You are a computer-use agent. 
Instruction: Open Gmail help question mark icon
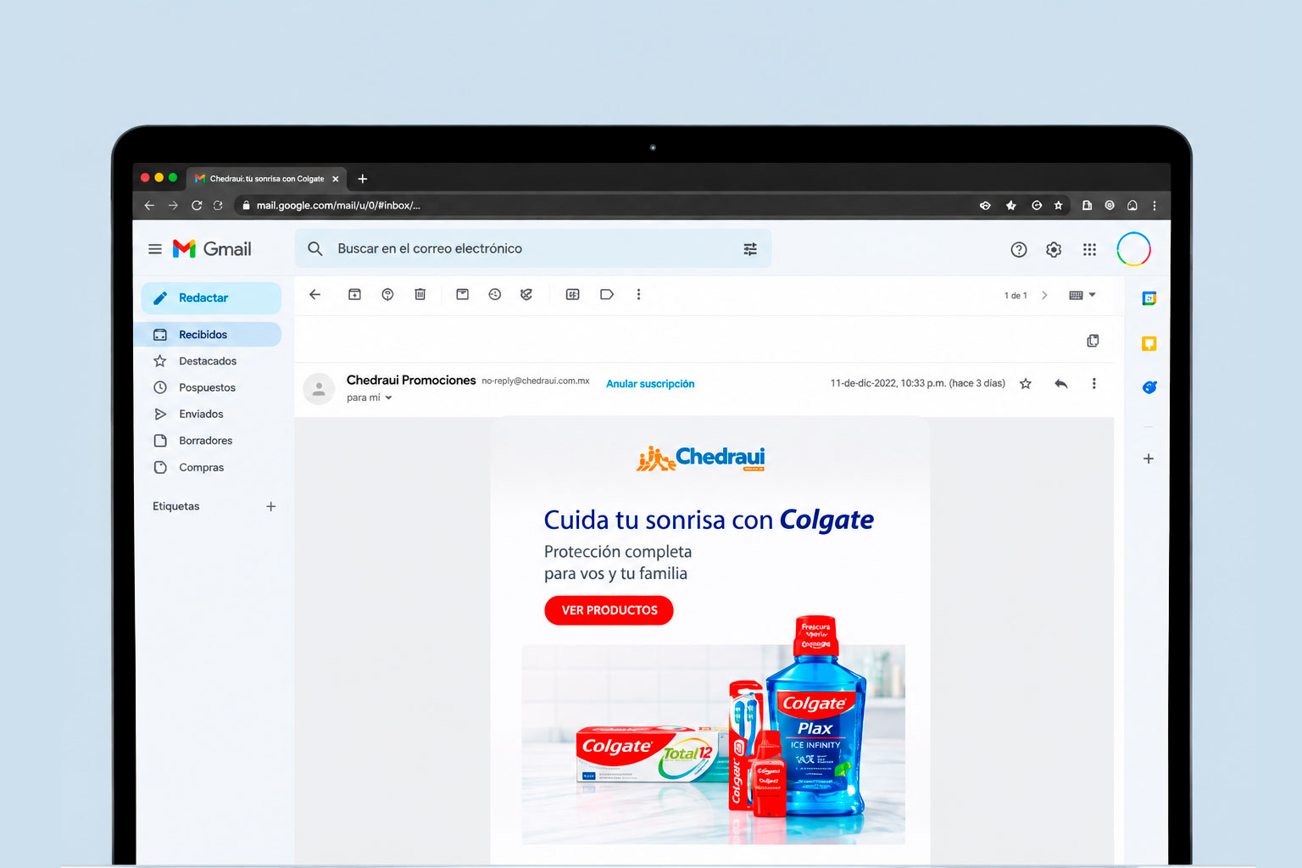[1019, 249]
